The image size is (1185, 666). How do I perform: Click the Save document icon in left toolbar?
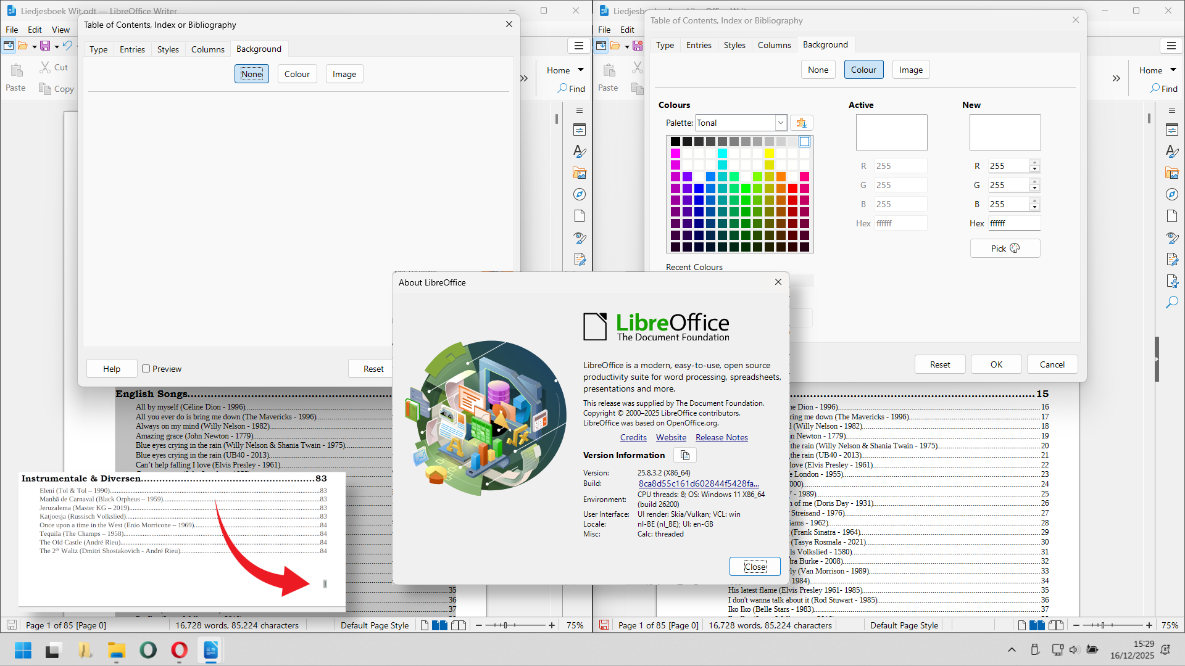(x=45, y=46)
